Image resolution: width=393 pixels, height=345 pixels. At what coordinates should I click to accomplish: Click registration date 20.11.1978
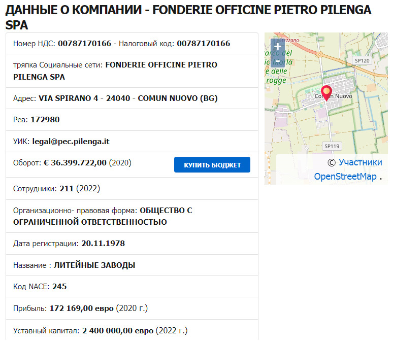103,244
